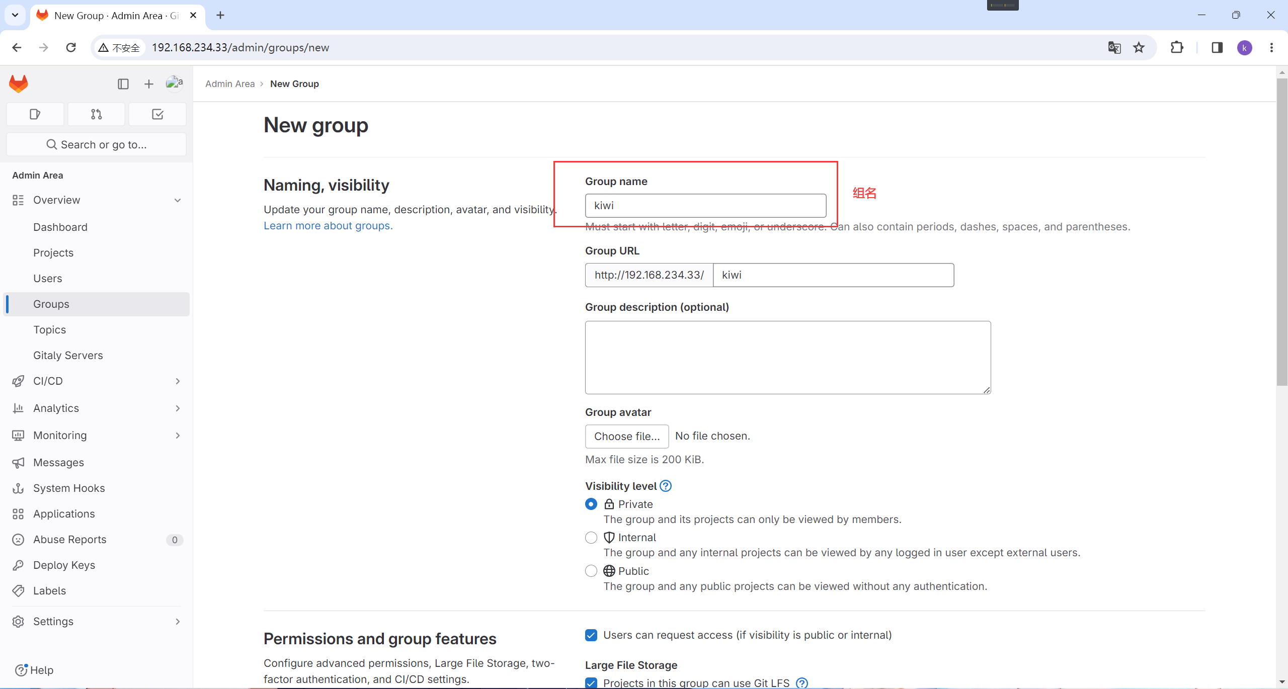Expand the CI/CD sidebar section
1288x689 pixels.
pos(178,381)
